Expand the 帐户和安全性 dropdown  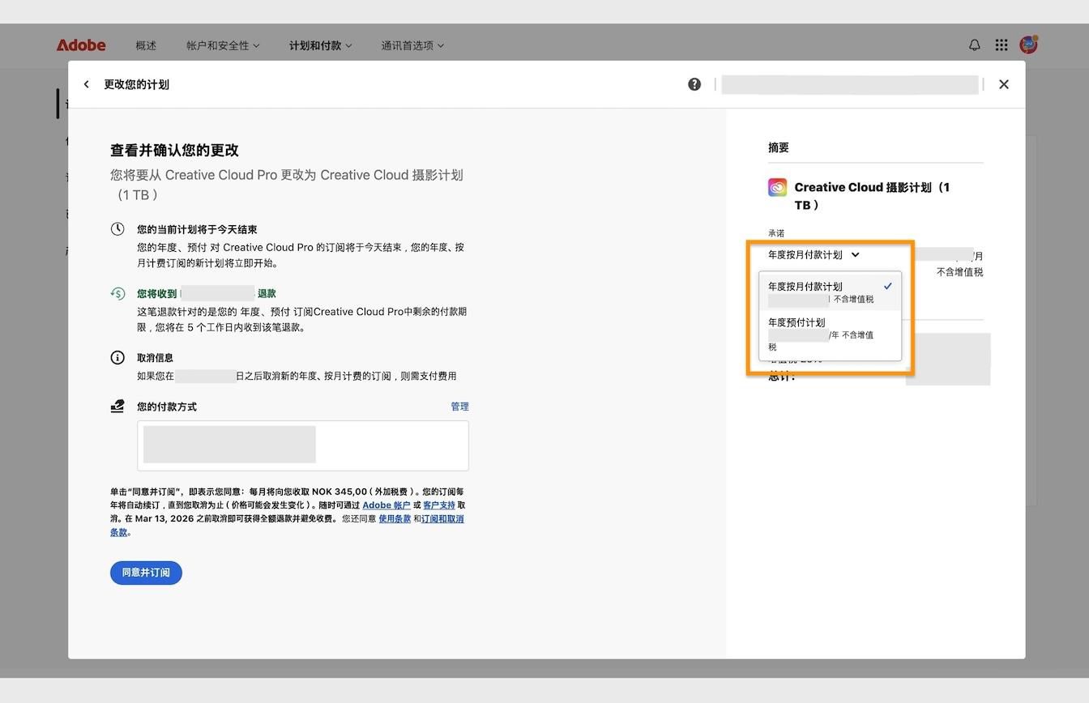tap(222, 45)
